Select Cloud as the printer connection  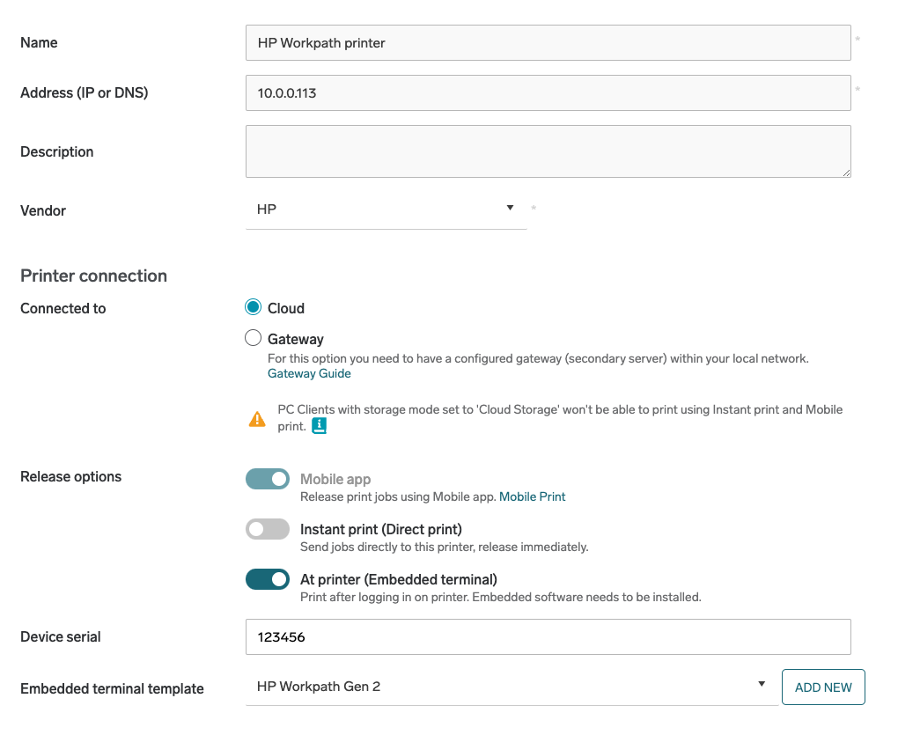click(x=254, y=307)
